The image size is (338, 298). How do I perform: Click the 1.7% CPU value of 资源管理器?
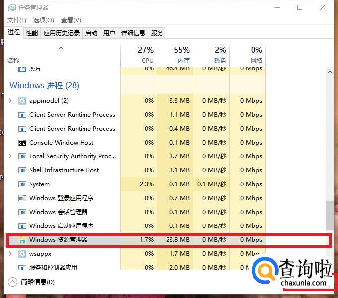point(147,240)
